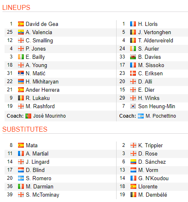
Task: Select H. Lloris in the lineup
Action: point(148,24)
